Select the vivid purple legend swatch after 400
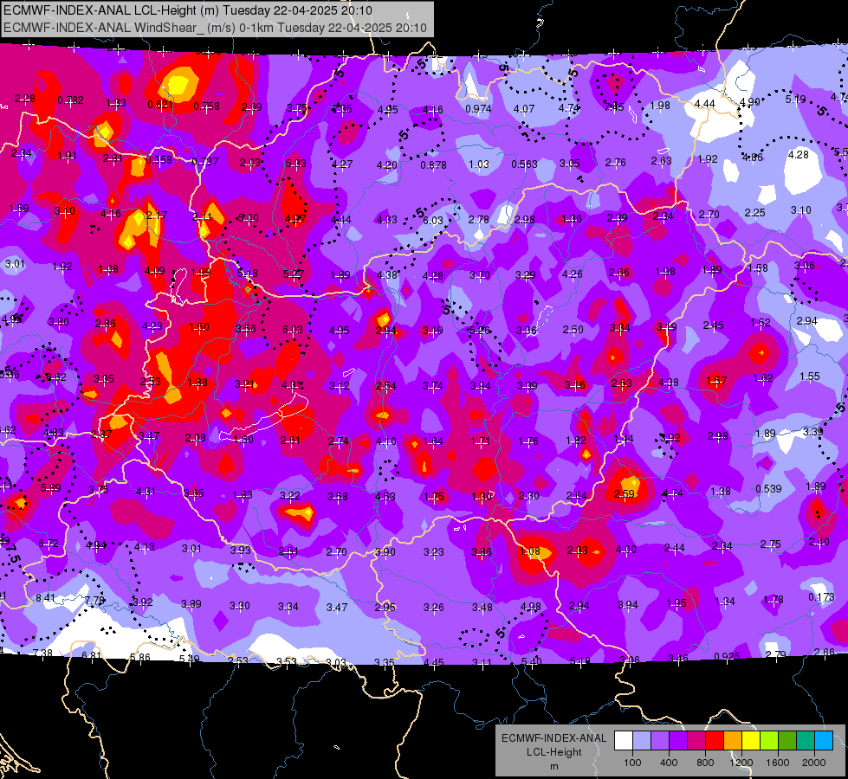The height and width of the screenshot is (779, 848). coord(678,741)
